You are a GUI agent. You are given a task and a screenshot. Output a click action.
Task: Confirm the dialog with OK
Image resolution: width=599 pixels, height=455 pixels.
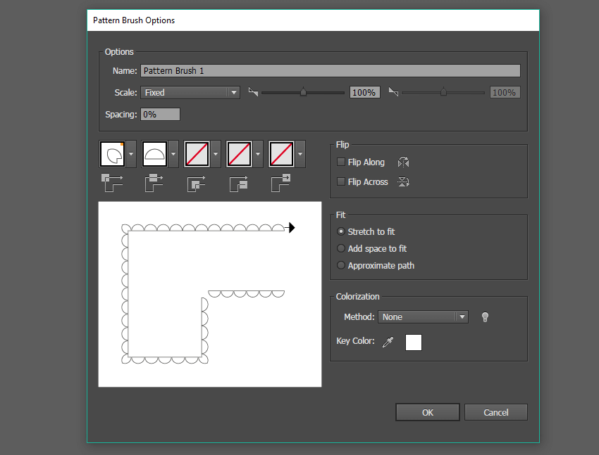(427, 412)
